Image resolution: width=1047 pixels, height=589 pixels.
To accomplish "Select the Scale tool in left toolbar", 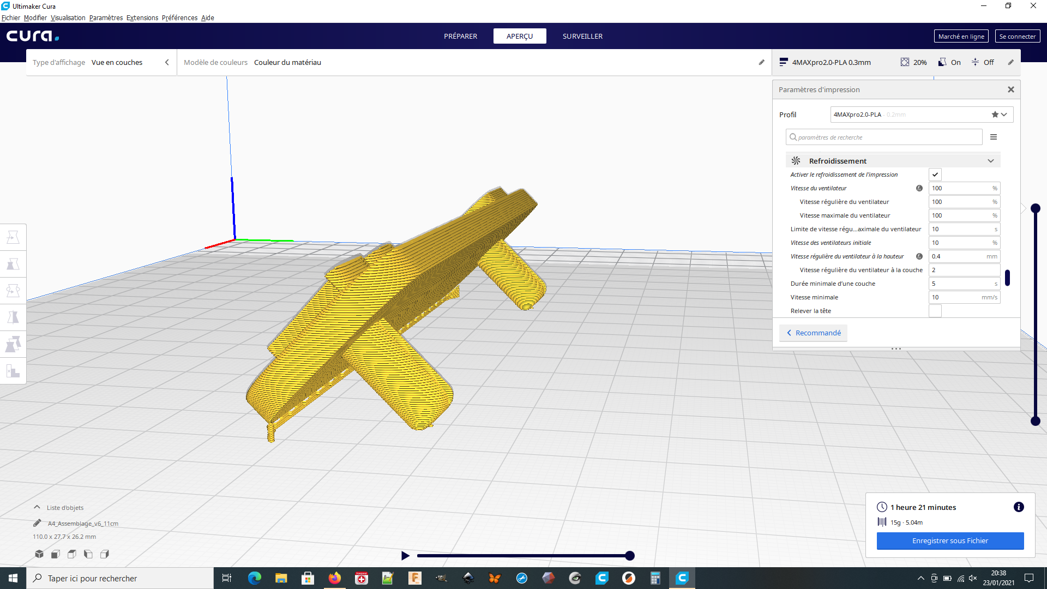I will 13,264.
